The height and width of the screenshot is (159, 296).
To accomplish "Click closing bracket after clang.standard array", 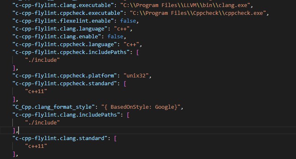I will coord(14,154).
